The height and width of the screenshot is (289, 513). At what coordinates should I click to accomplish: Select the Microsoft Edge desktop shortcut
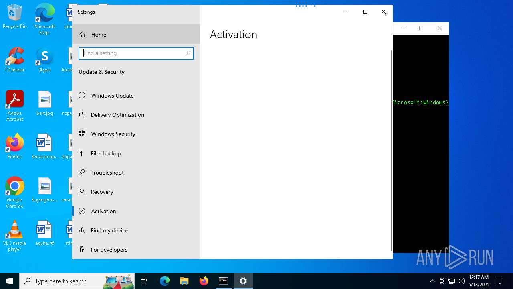44,19
